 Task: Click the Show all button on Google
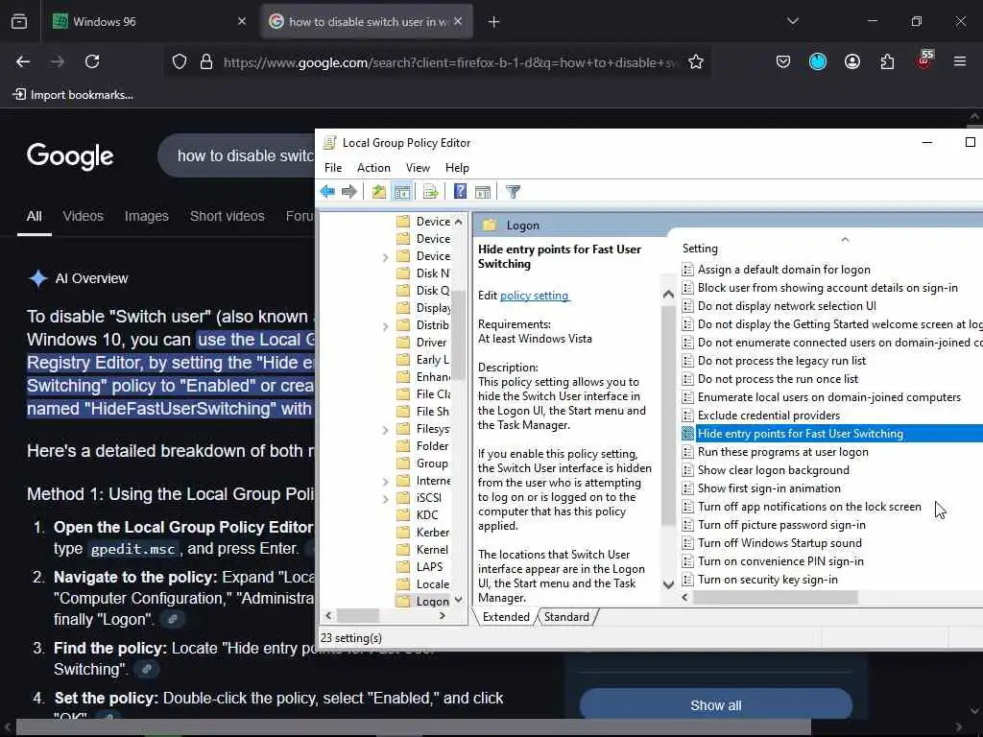point(715,705)
